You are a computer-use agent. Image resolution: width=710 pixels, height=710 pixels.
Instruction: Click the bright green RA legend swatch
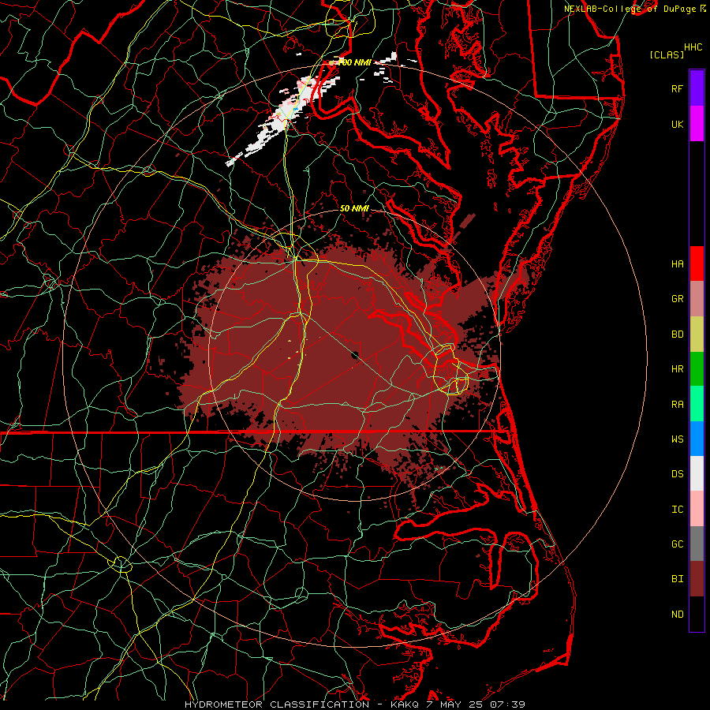point(697,403)
